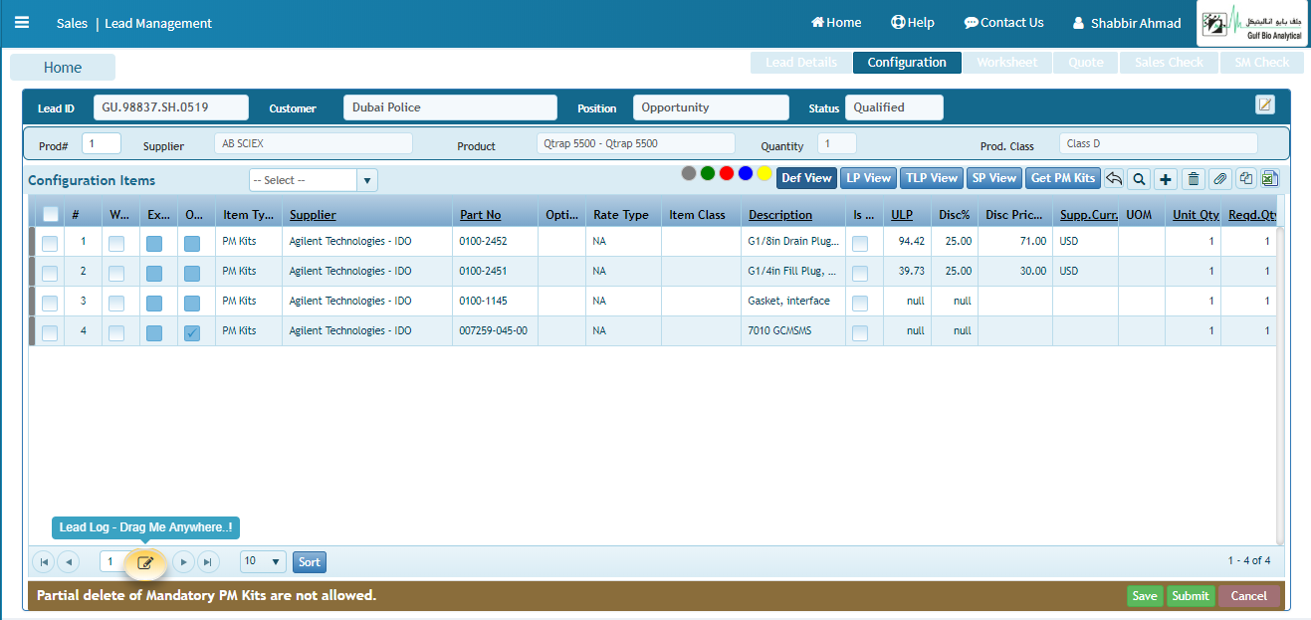
Task: Select row 2 checkbox
Action: (x=50, y=273)
